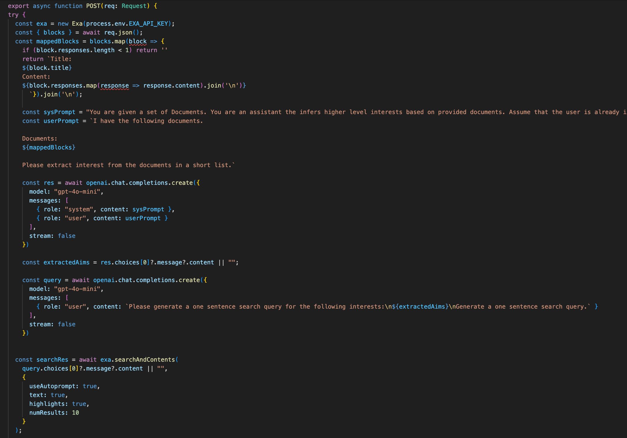Click the searchRes variable declaration

[52, 360]
